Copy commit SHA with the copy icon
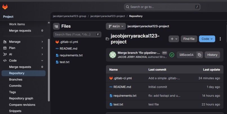 pyautogui.click(x=199, y=55)
